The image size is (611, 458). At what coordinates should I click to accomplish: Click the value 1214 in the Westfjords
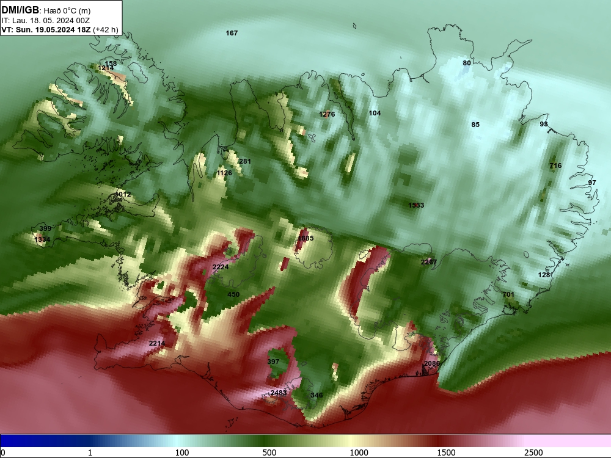pos(106,68)
